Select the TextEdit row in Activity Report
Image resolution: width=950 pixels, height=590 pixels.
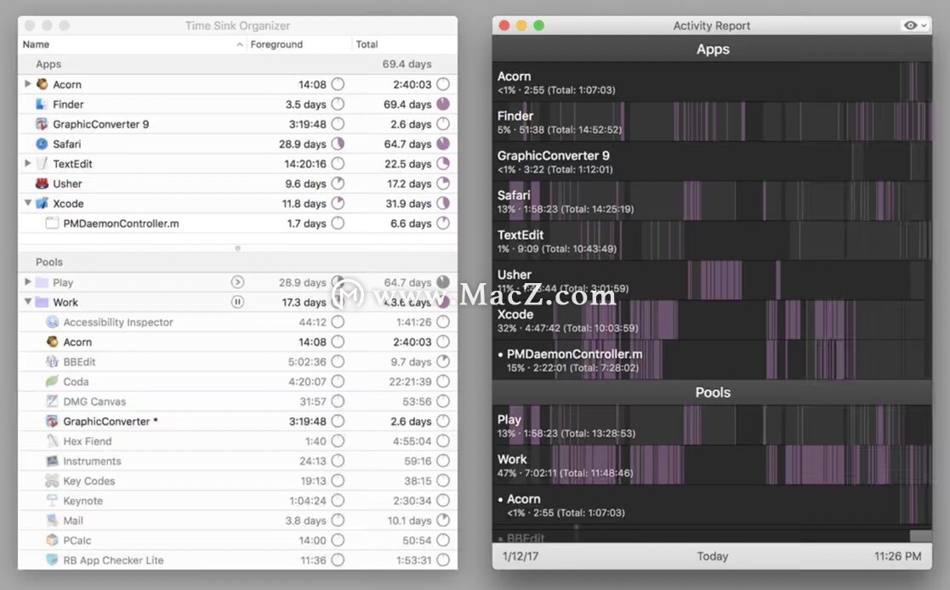(x=712, y=241)
